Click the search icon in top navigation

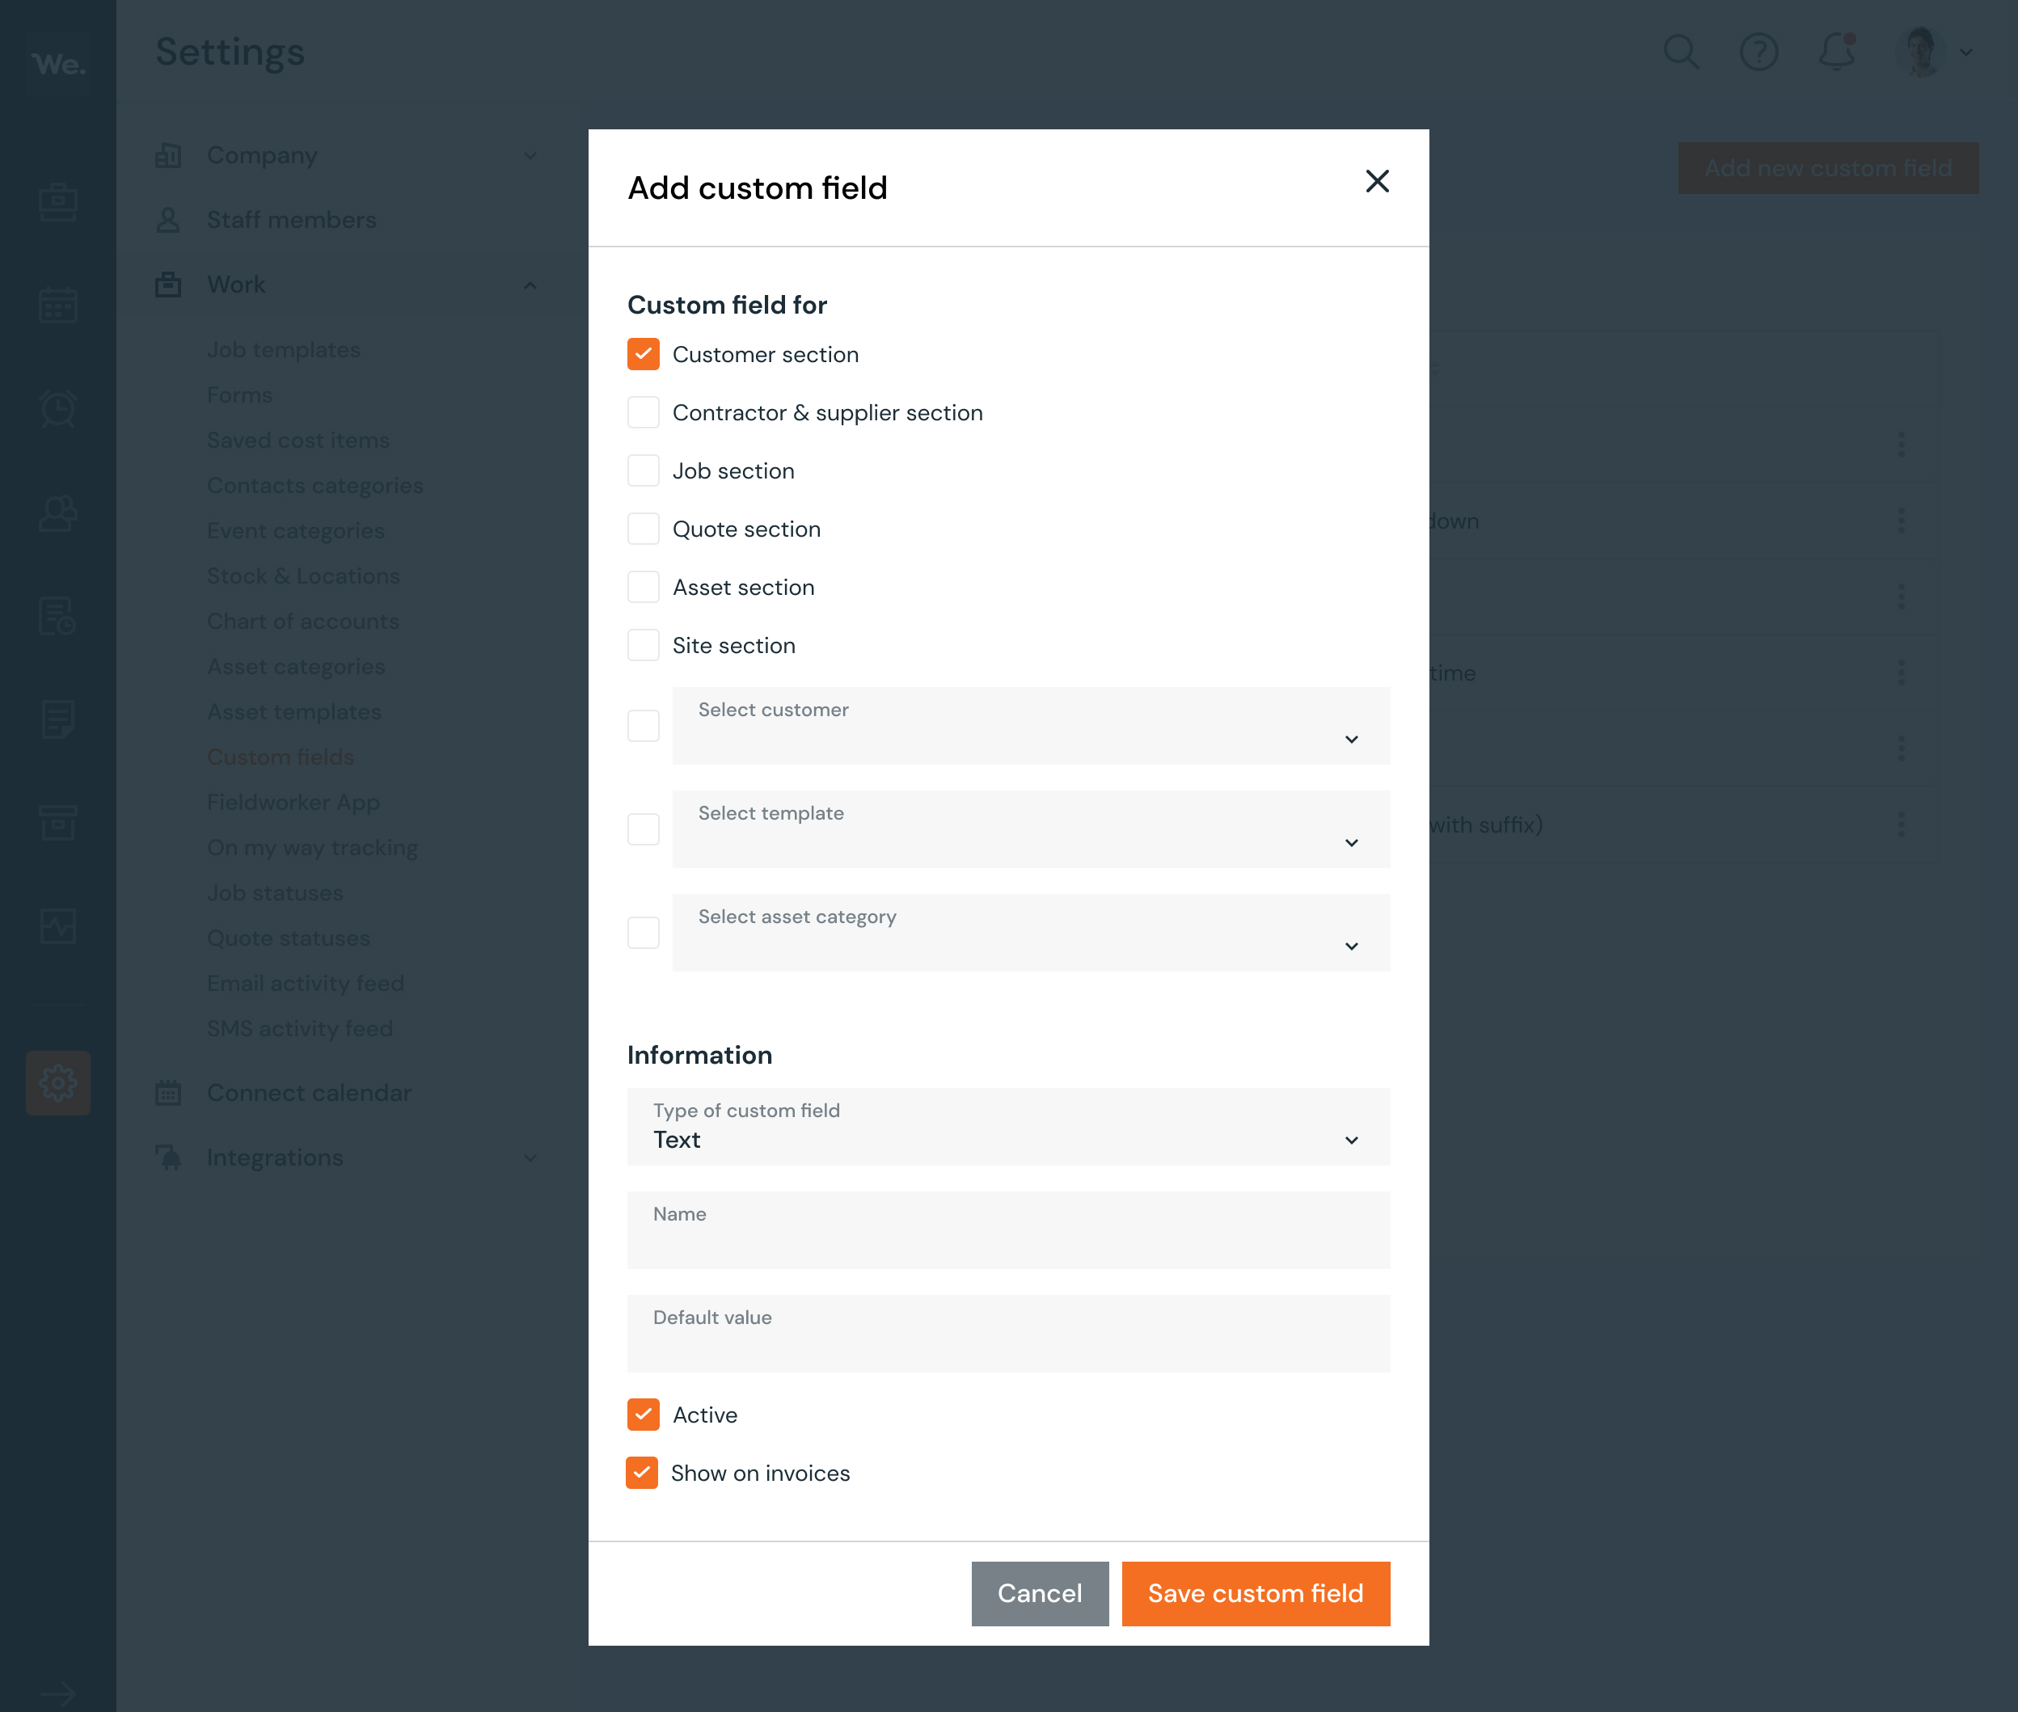pyautogui.click(x=1682, y=53)
